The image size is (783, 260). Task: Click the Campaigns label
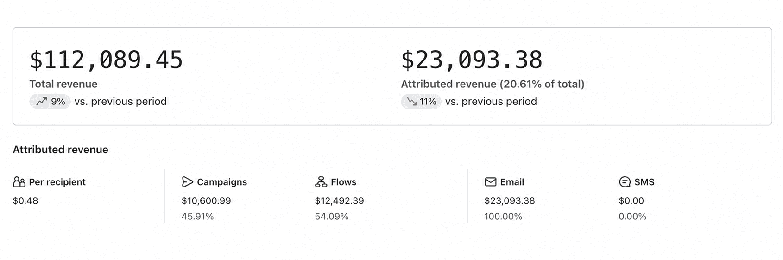222,182
